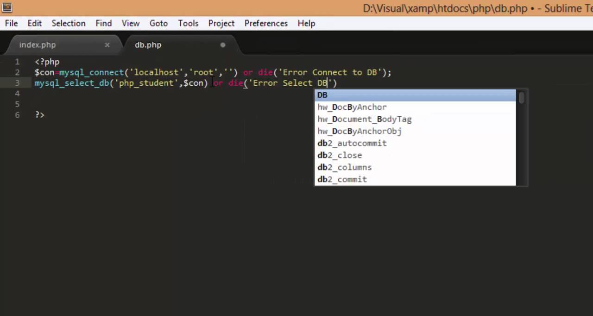Select DB autocomplete suggestion
This screenshot has height=316, width=593.
coord(415,95)
